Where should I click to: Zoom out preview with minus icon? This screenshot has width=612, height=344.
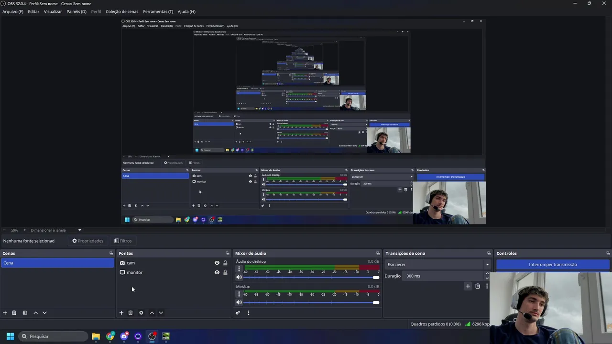[4, 230]
